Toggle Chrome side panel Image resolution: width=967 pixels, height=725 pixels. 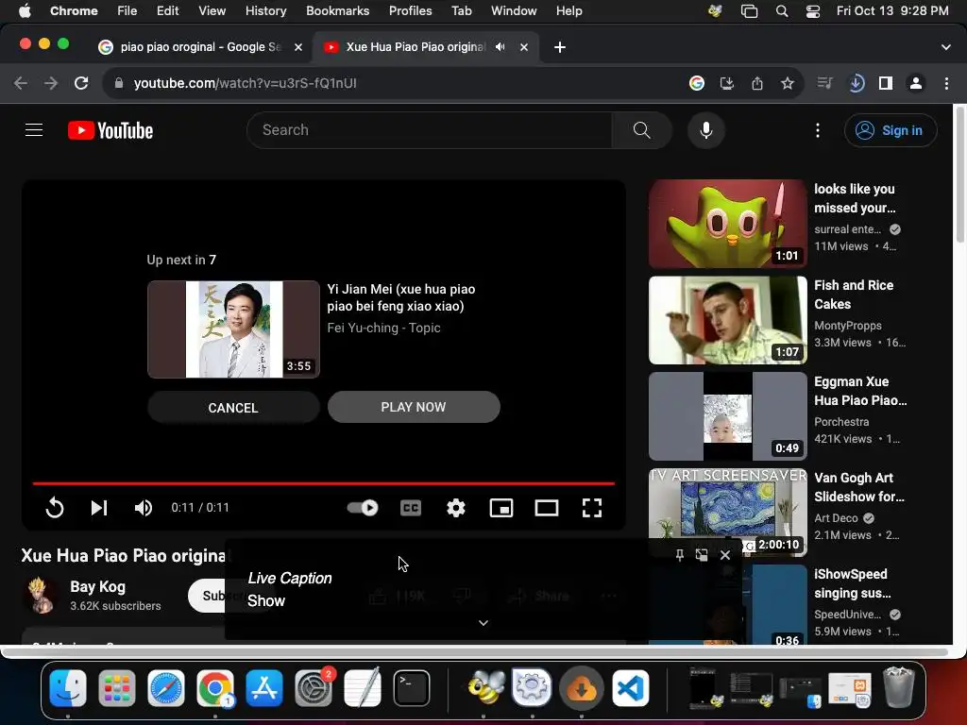click(886, 83)
